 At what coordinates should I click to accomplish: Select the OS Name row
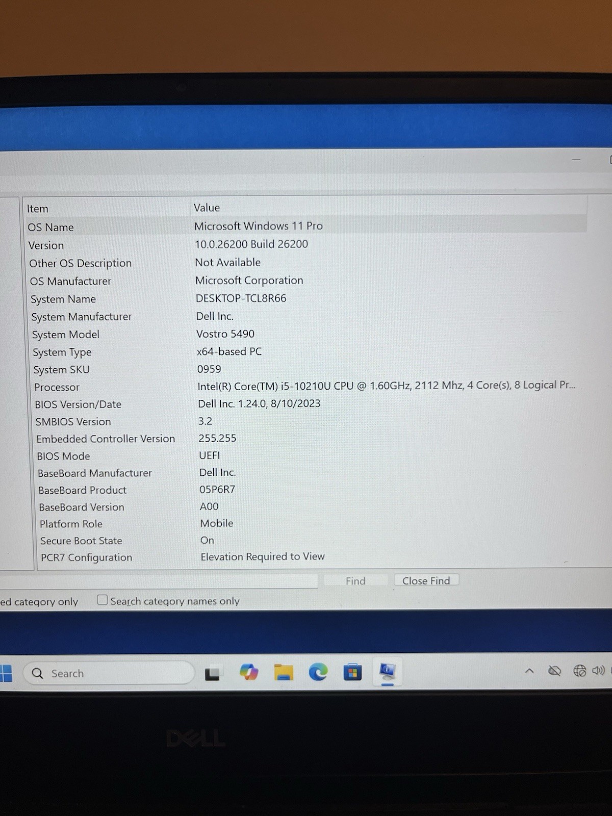pyautogui.click(x=306, y=226)
